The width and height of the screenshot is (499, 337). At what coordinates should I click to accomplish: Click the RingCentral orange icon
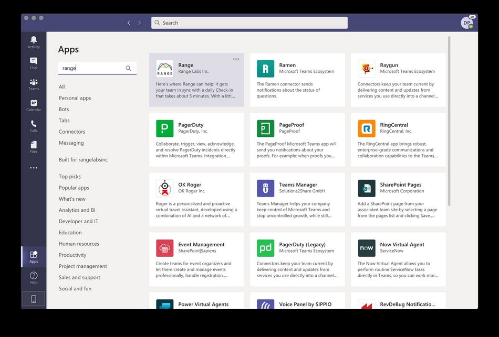pos(366,128)
